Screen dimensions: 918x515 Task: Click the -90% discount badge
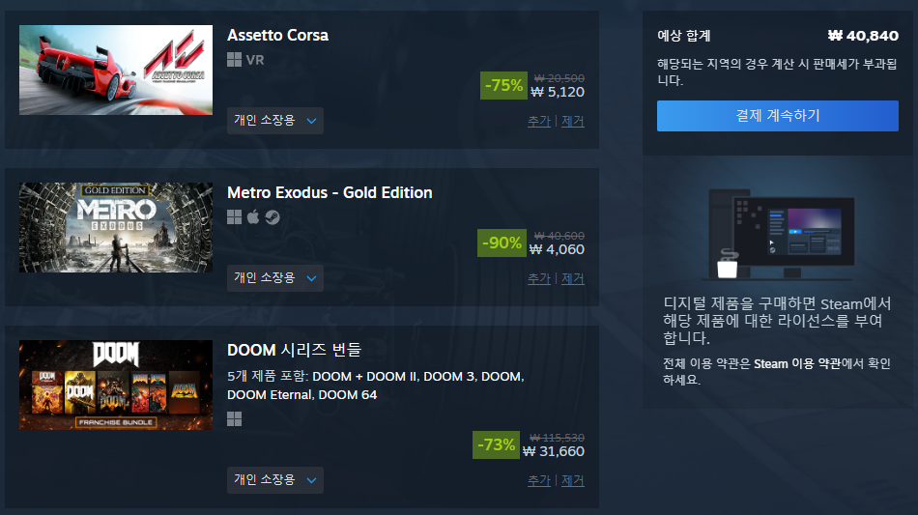(x=502, y=243)
